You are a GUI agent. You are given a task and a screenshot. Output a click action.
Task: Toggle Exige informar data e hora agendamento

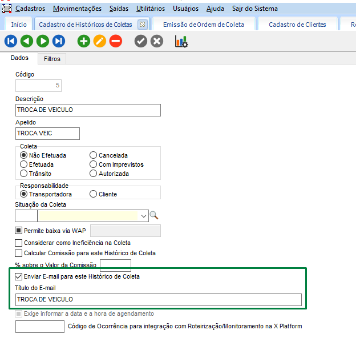(18, 313)
